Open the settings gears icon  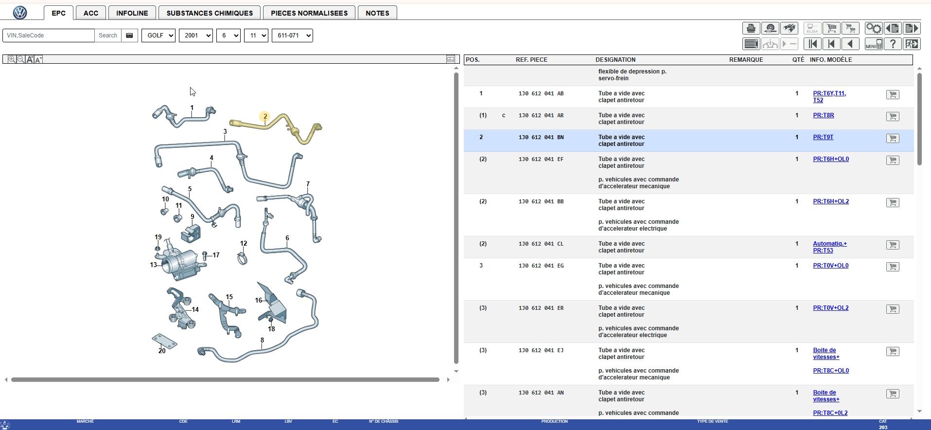pos(873,28)
